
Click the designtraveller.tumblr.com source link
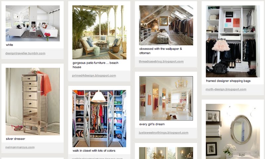[x=25, y=53]
